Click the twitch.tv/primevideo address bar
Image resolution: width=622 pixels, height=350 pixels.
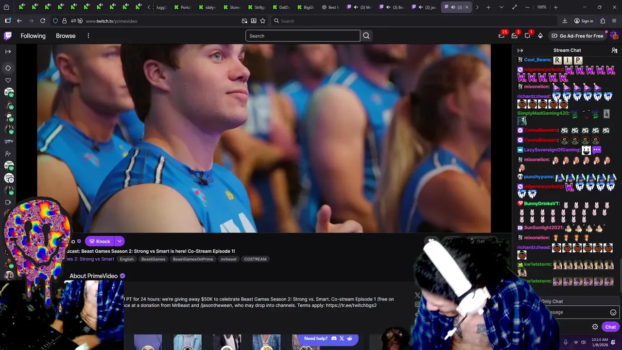160,21
